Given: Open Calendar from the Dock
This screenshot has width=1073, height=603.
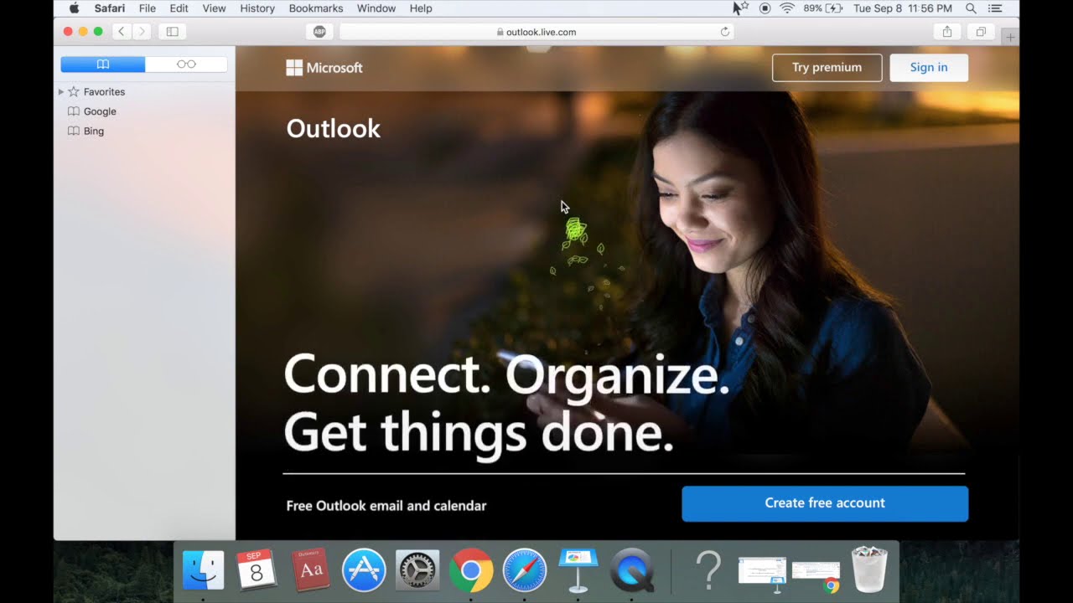Looking at the screenshot, I should (257, 570).
